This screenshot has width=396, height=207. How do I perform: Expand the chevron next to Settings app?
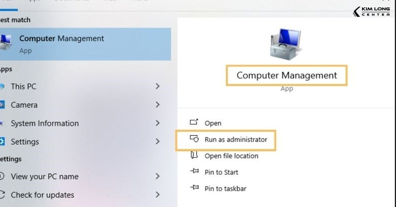pos(157,142)
